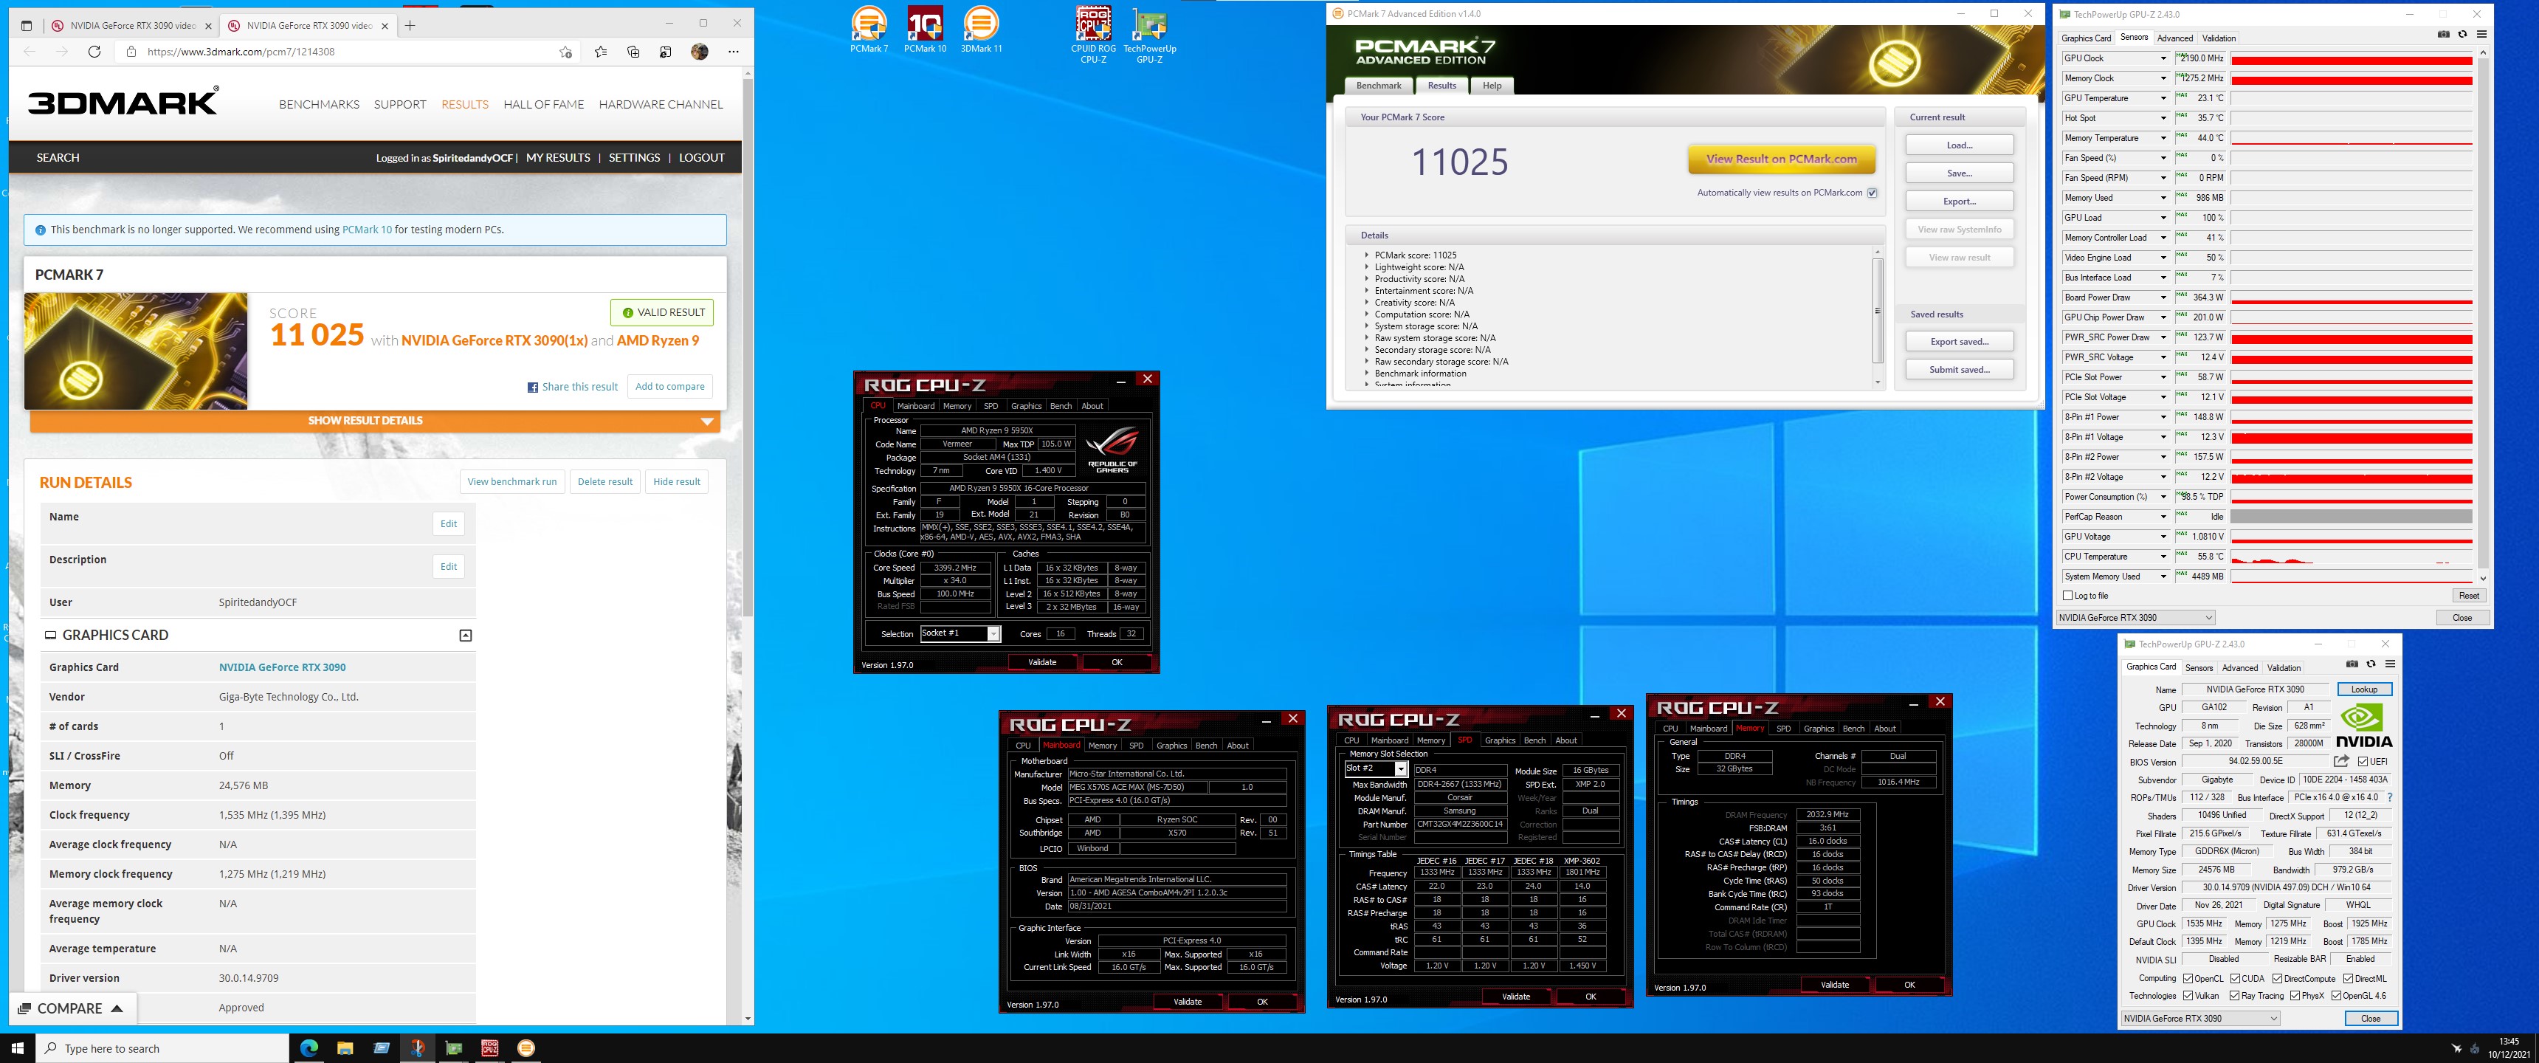Toggle 'Automatically view results on PCMark.com' checkbox

tap(1872, 192)
